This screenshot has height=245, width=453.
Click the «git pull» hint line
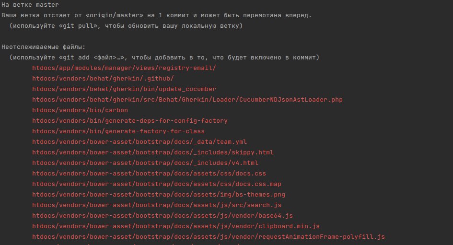coord(126,26)
